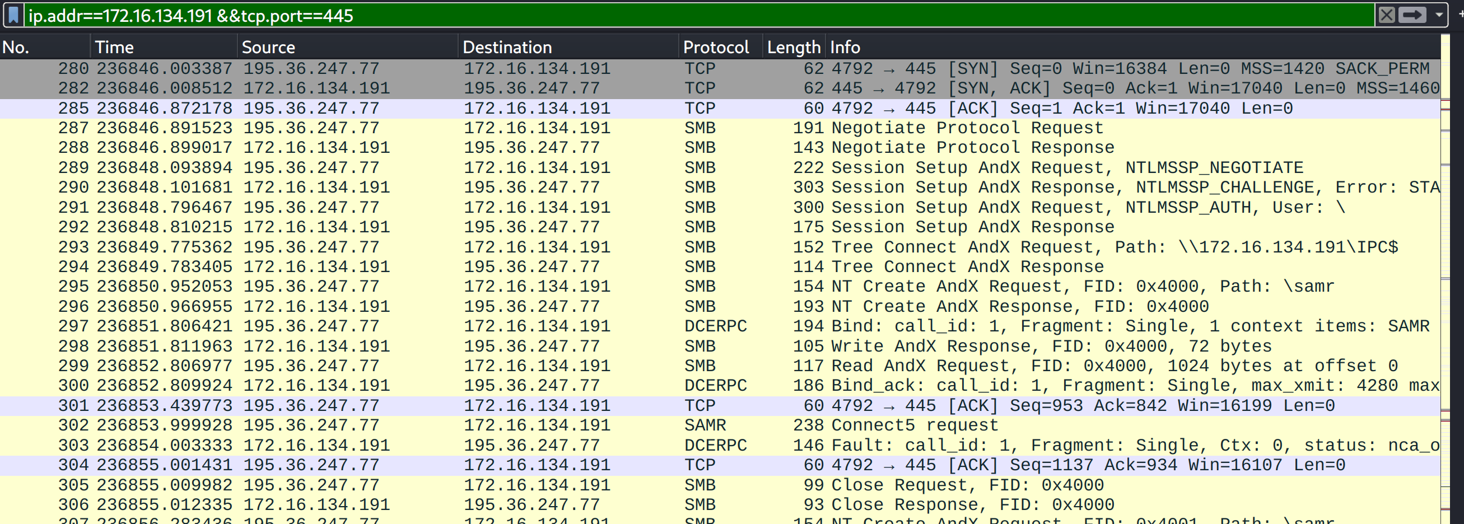The height and width of the screenshot is (524, 1464).
Task: Select packet 291 with NTLMSSP_AUTH request
Action: (720, 208)
